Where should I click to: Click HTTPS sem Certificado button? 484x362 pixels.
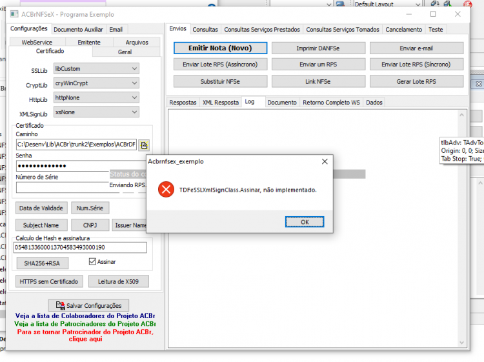[49, 281]
